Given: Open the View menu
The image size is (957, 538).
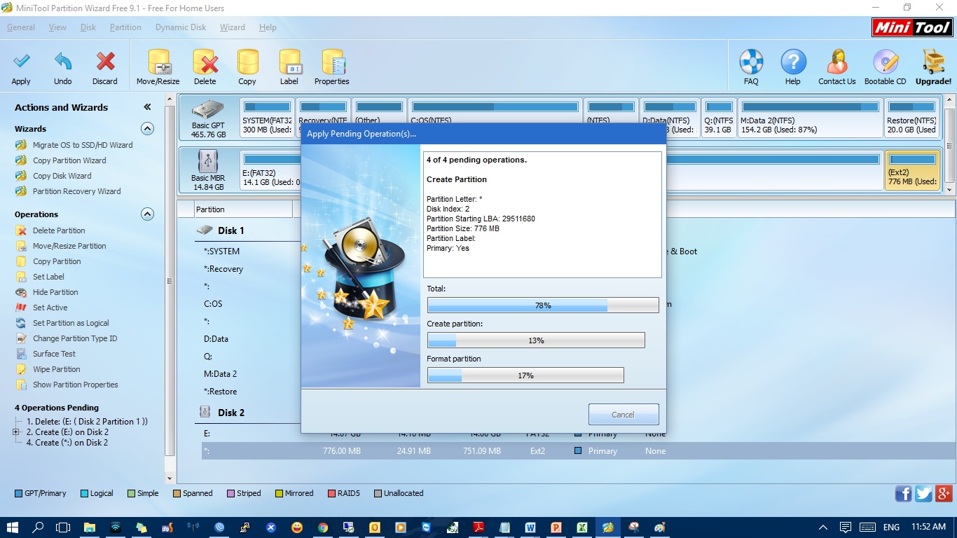Looking at the screenshot, I should coord(58,27).
